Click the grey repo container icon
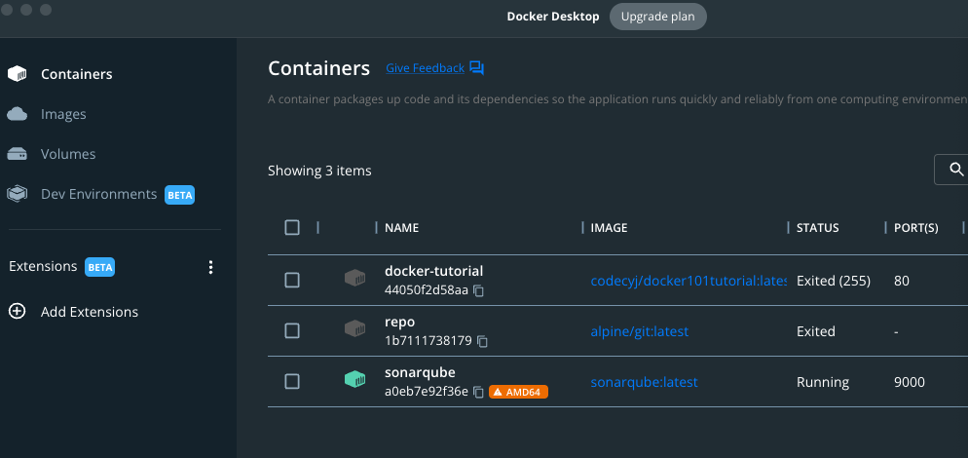 click(355, 328)
